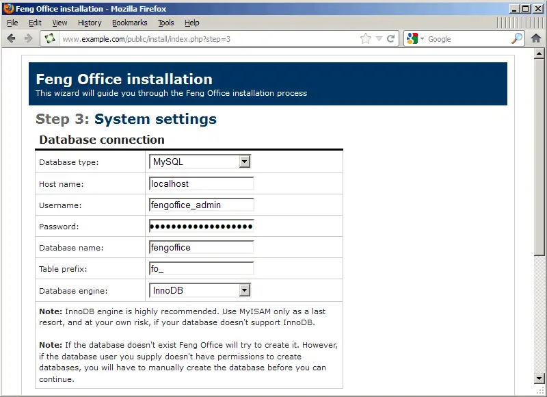547x397 pixels.
Task: Click the 'Database type:' label
Action: [69, 162]
